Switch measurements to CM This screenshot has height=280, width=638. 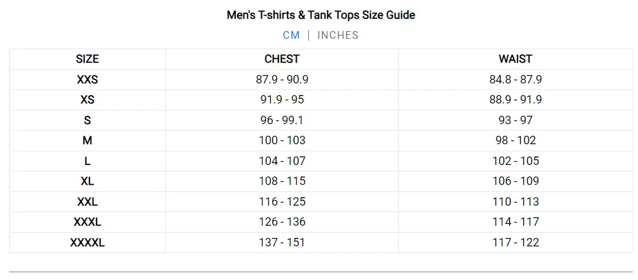(x=291, y=35)
